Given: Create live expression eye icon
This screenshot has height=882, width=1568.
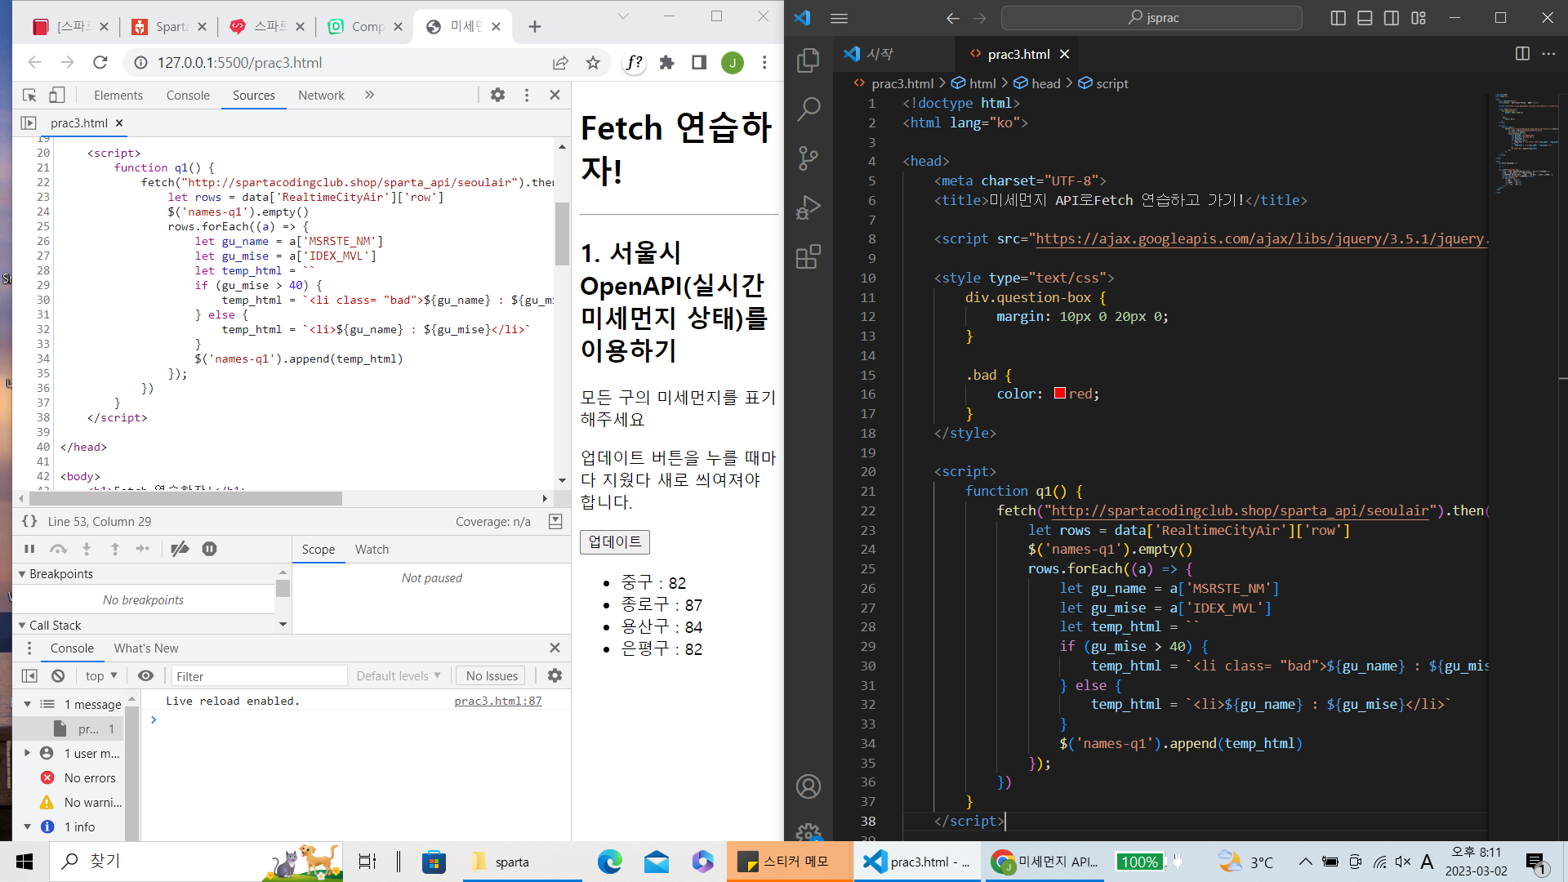Looking at the screenshot, I should [145, 676].
